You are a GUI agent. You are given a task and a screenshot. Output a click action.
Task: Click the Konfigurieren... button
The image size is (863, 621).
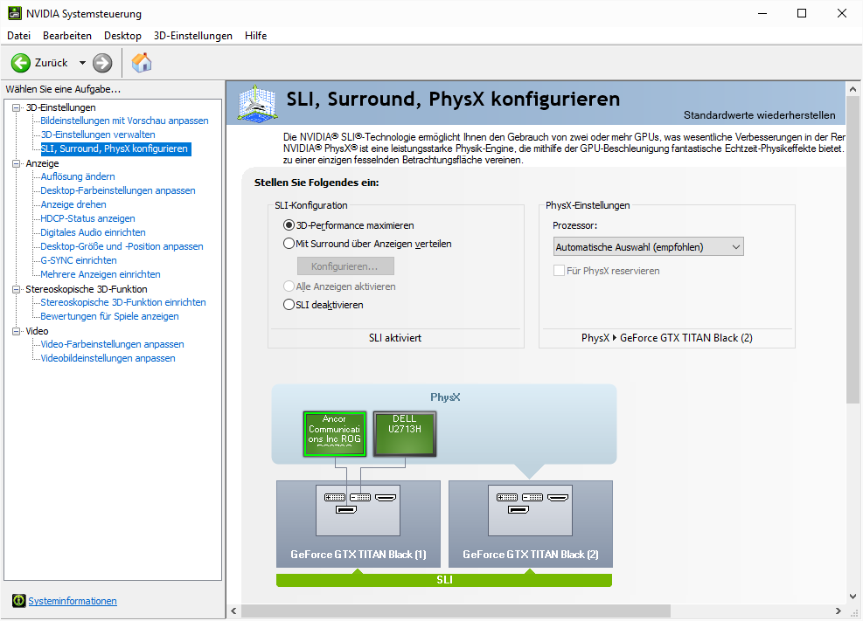pos(345,266)
